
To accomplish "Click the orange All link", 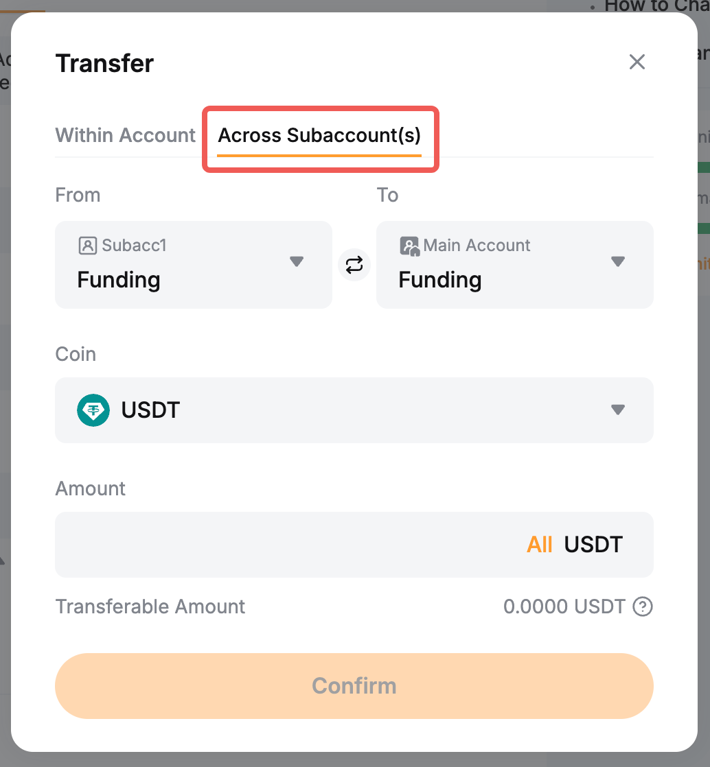I will (x=539, y=545).
